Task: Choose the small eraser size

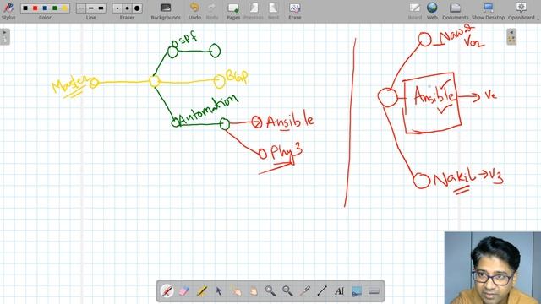Action: (117, 8)
